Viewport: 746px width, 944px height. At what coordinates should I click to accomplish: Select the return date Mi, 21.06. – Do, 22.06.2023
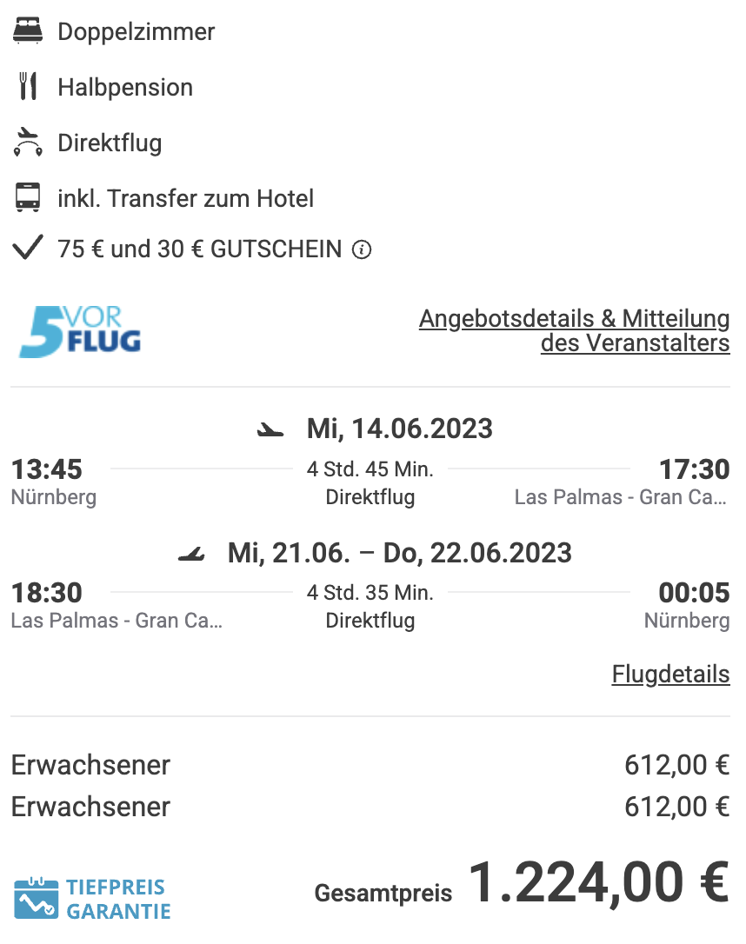(x=400, y=553)
